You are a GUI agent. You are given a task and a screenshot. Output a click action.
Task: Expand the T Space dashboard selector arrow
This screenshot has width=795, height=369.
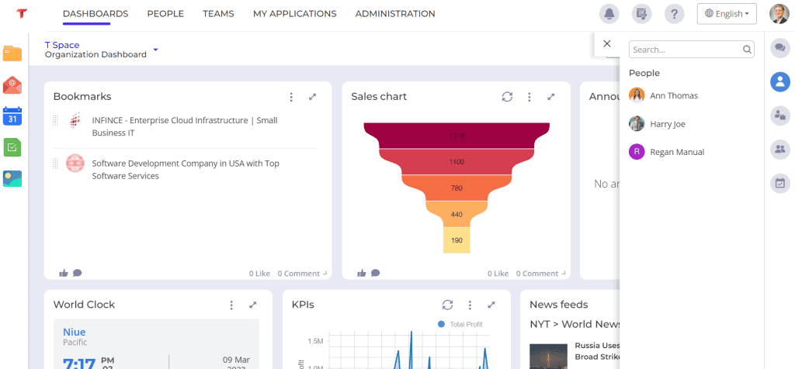(155, 50)
